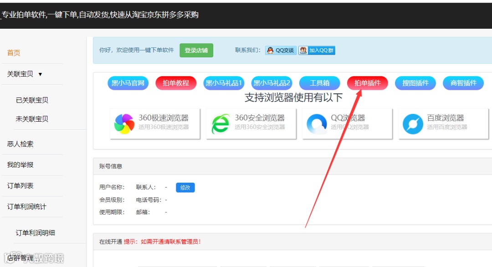Click the QQ penguin icon in QQ交谈

coord(270,50)
